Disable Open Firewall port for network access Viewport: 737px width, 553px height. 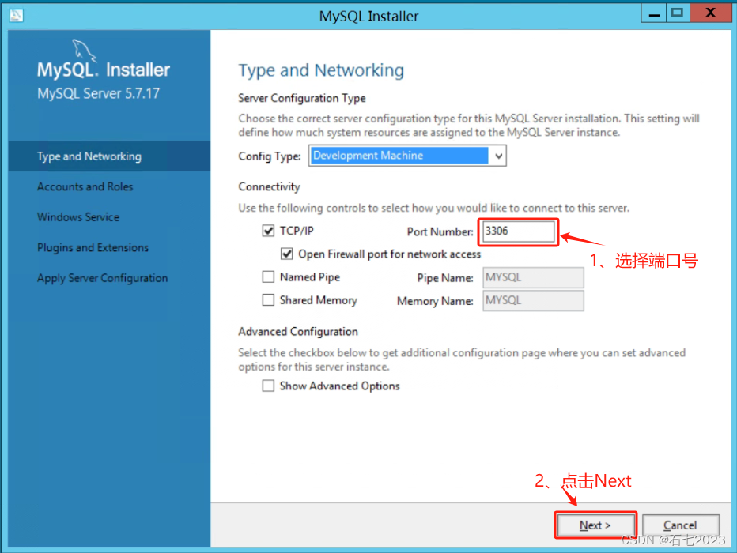287,254
